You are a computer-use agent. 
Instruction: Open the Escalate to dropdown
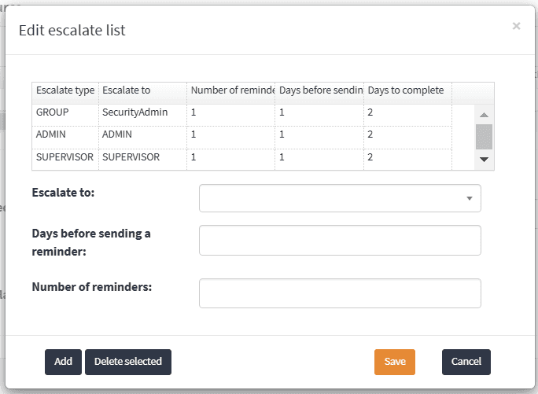340,198
